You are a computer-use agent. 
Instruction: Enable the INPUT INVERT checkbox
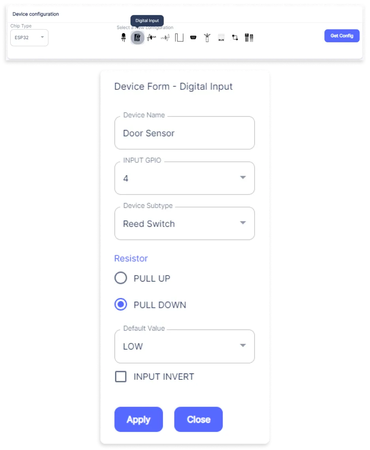121,377
